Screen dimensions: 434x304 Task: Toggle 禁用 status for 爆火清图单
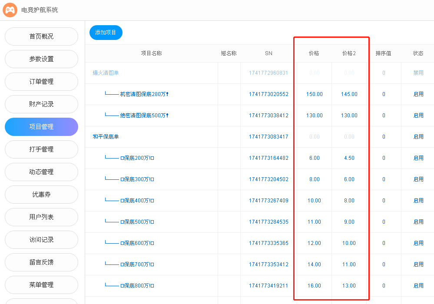pos(418,73)
